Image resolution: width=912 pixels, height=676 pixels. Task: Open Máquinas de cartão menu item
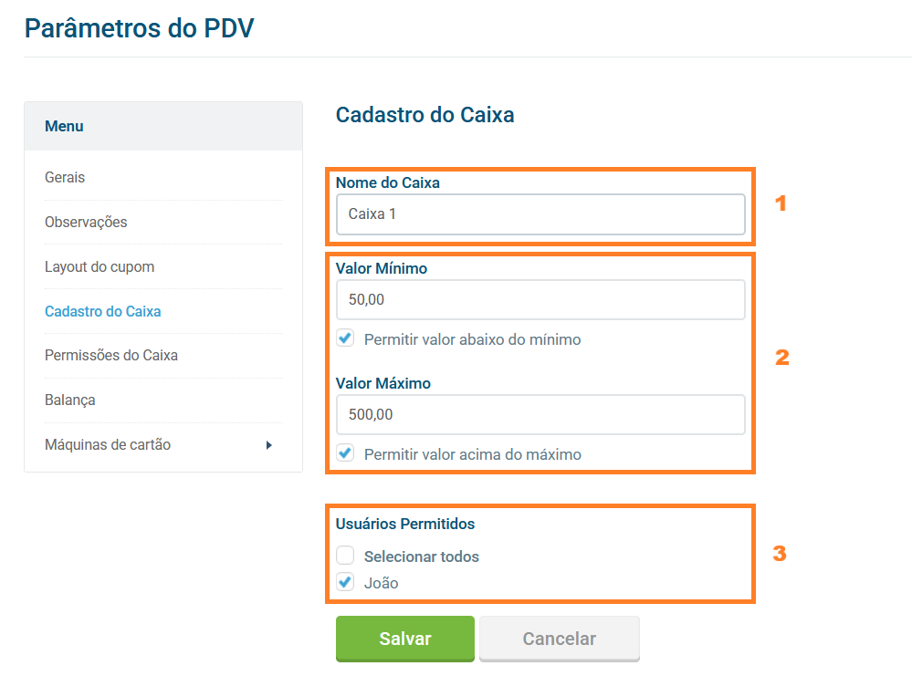pyautogui.click(x=108, y=444)
